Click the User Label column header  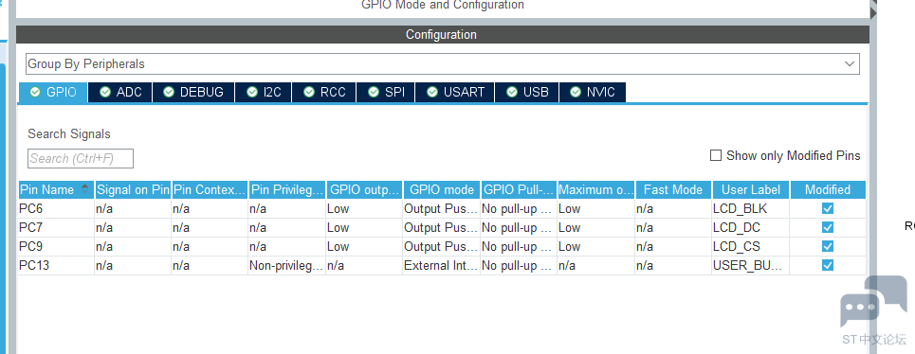click(x=751, y=190)
